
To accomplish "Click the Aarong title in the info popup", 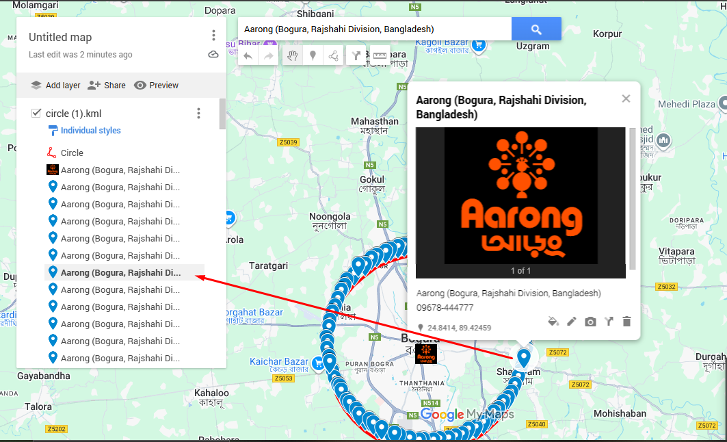I will tap(501, 107).
